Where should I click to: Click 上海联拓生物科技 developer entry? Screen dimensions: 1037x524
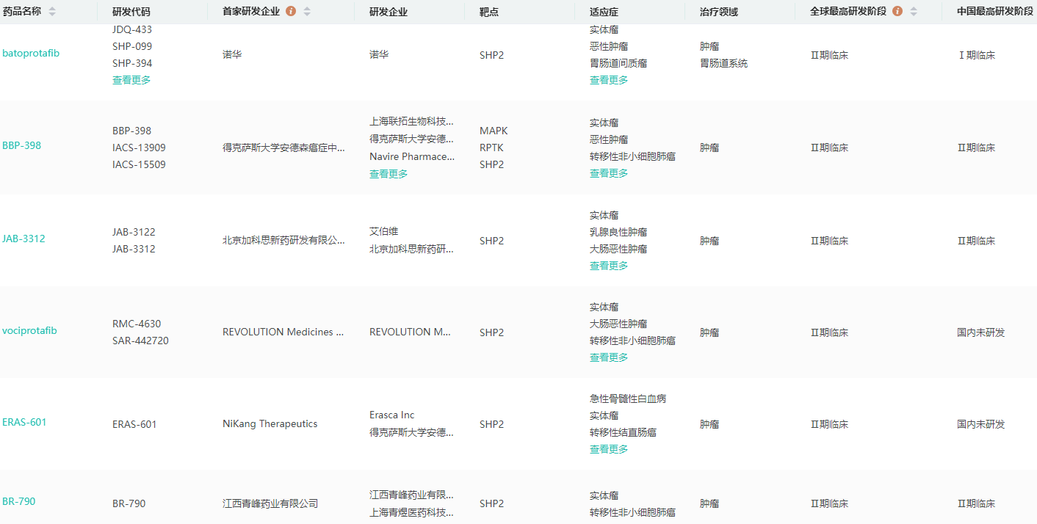[x=412, y=121]
